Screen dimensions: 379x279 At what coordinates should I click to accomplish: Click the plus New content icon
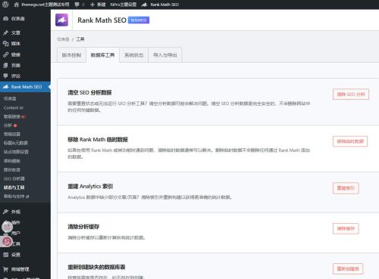pos(92,5)
